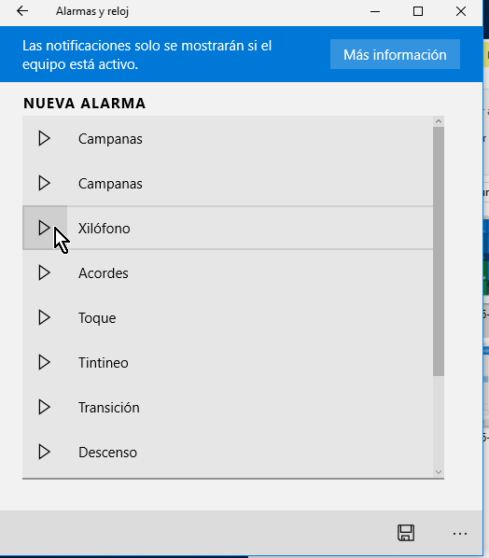Play the Transición sound preview
Image resolution: width=489 pixels, height=558 pixels.
tap(45, 407)
